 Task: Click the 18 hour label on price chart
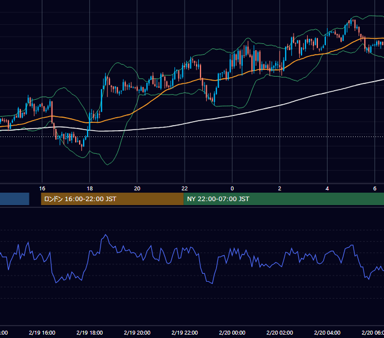click(90, 189)
